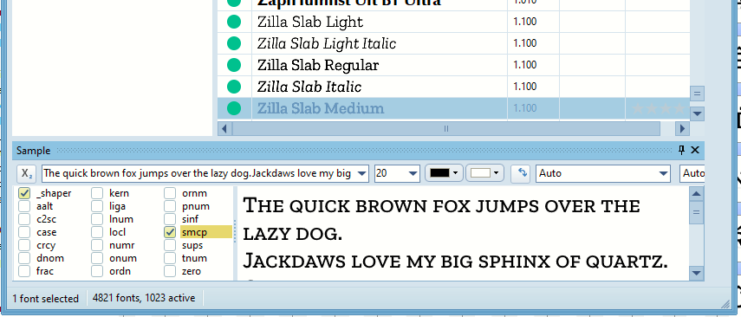Click version 1.100 of Zilla Slab Regular
Screen dimensions: 741x317
coord(524,65)
